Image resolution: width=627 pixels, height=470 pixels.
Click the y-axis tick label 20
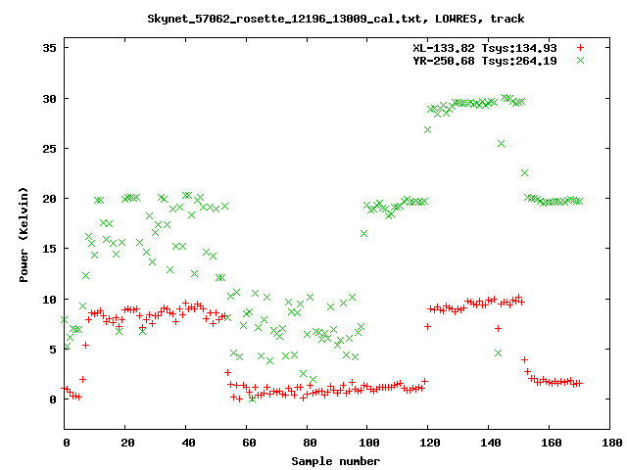tap(50, 199)
